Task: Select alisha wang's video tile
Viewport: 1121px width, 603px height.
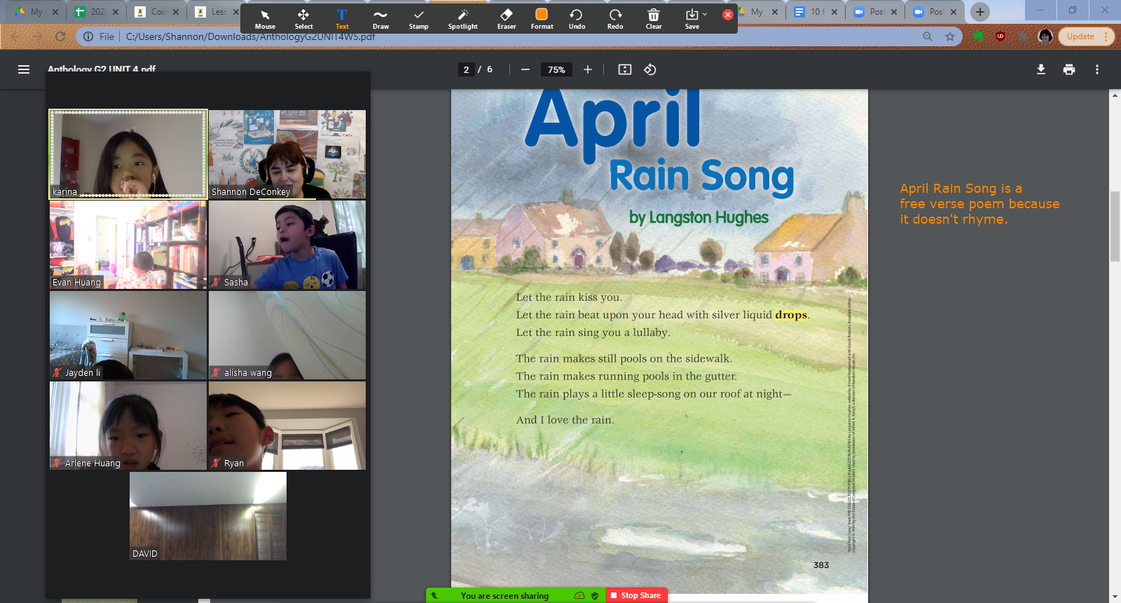Action: 287,335
